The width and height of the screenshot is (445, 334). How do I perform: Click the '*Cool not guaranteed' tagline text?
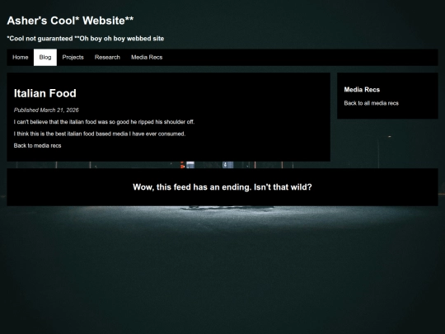tap(40, 39)
